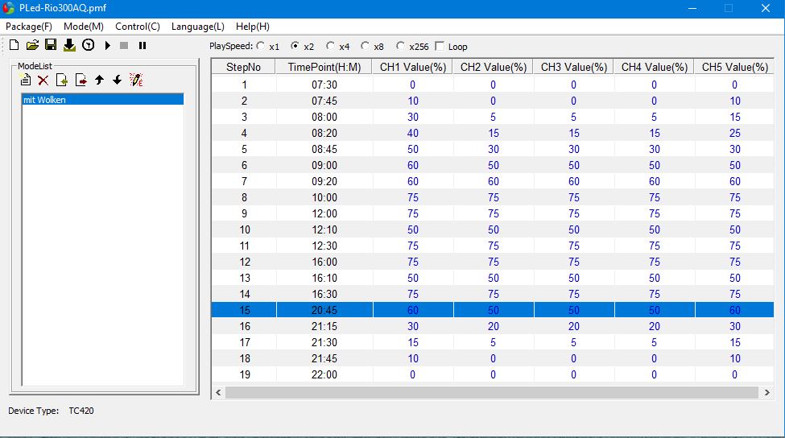785x438 pixels.
Task: Save the package with floppy icon
Action: click(x=51, y=45)
